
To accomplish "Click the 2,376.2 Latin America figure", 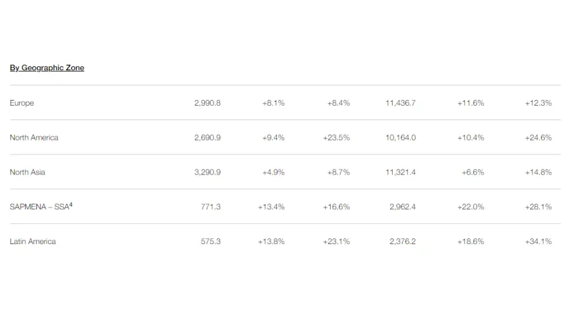I will tap(403, 242).
